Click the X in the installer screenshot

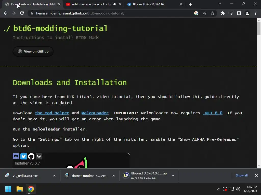129,154
